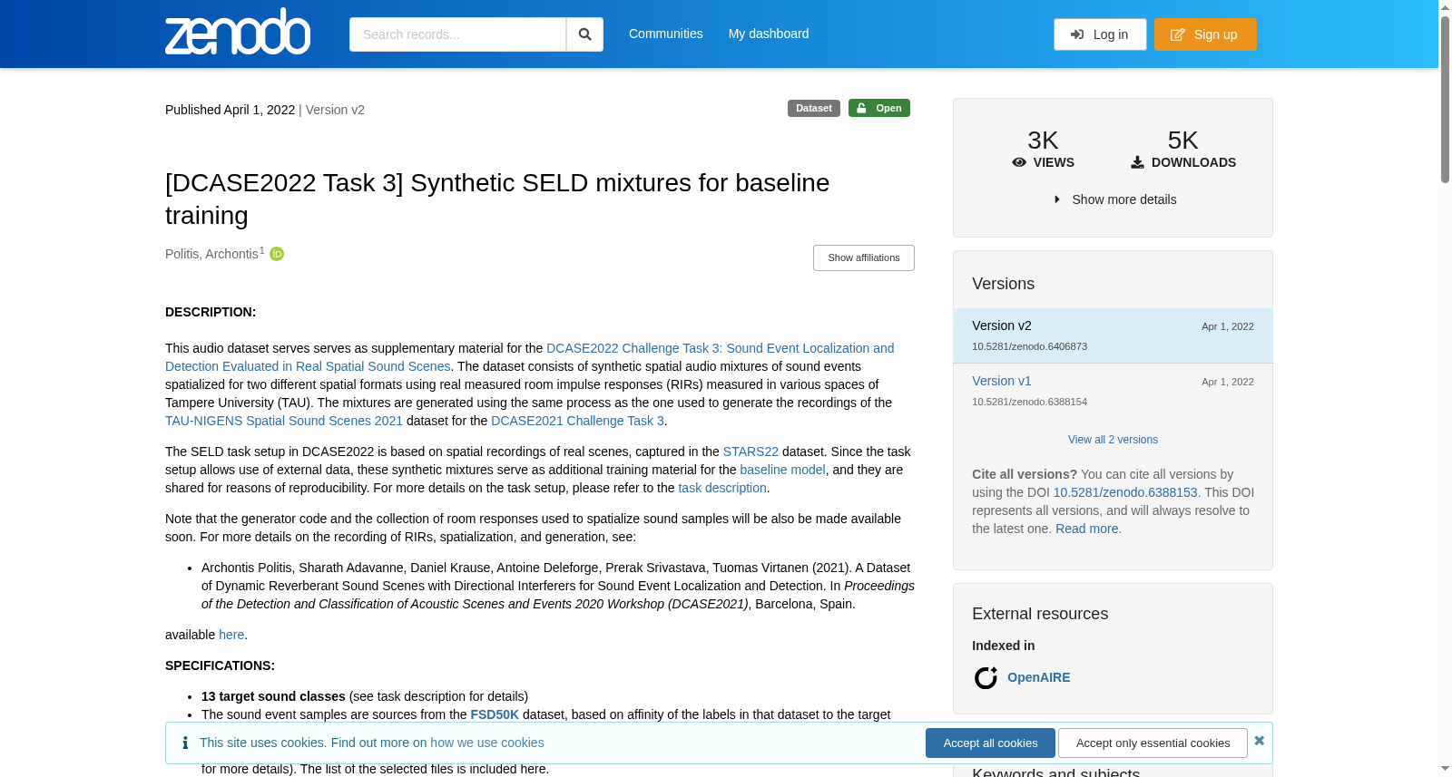Click the 5K downloads count
This screenshot has height=777, width=1452.
pyautogui.click(x=1182, y=141)
